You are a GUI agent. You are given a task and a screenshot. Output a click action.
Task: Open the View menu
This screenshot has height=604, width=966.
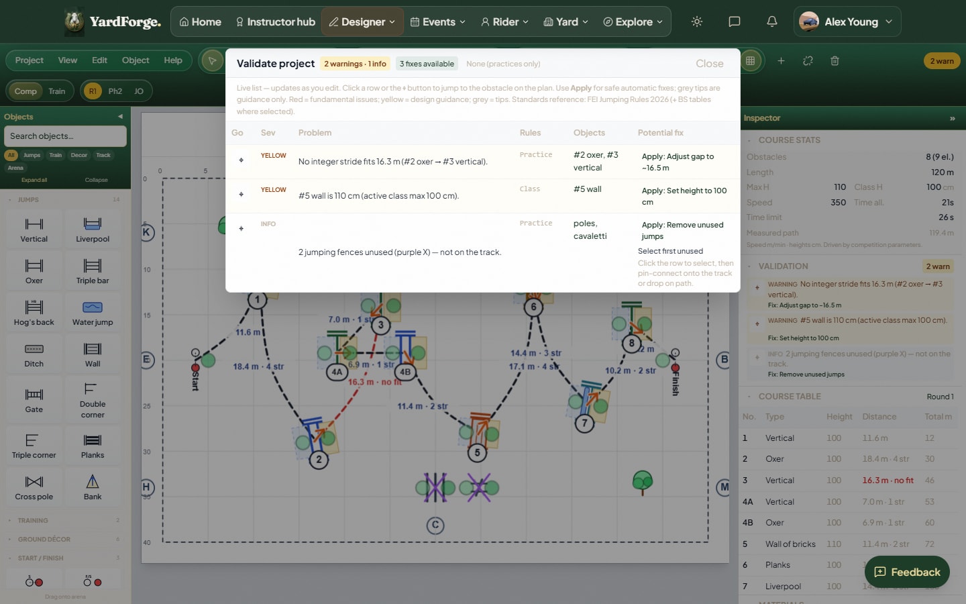coord(68,60)
